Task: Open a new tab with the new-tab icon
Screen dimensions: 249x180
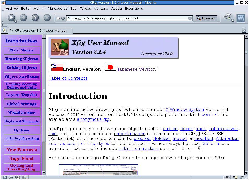Action: pyautogui.click(x=4, y=31)
